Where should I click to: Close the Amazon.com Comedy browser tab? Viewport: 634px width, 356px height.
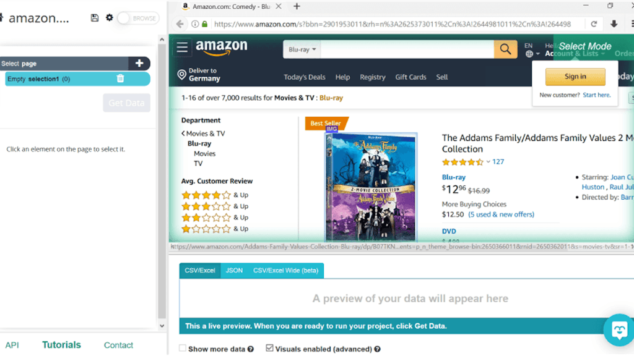[x=279, y=6]
